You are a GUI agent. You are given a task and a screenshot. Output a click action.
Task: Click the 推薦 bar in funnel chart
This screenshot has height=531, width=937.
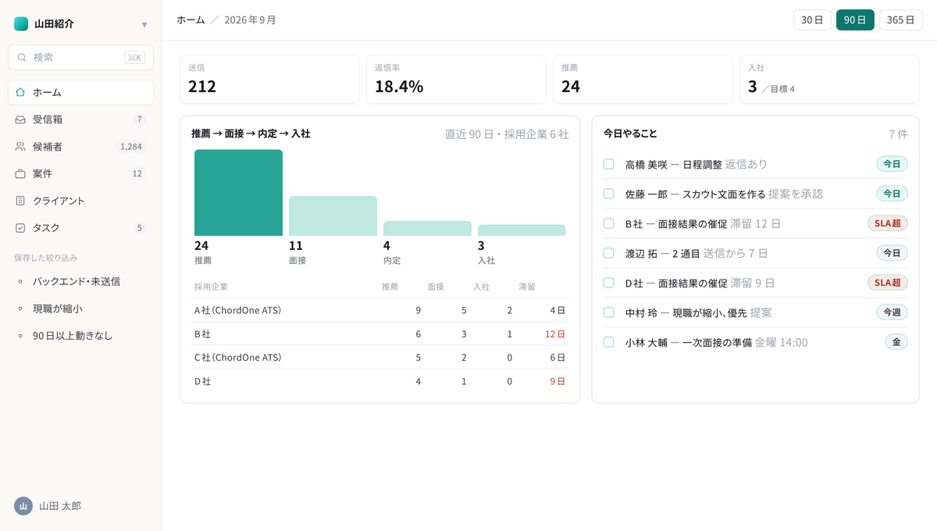[238, 193]
